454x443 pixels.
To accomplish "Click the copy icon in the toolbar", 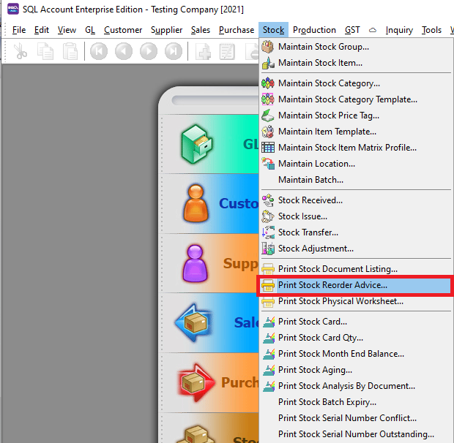I will pyautogui.click(x=45, y=51).
